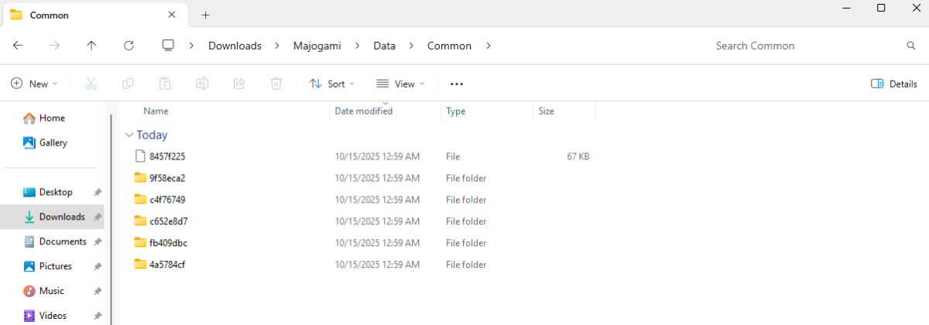Click the Paste clipboard icon
This screenshot has width=929, height=325.
coord(165,84)
